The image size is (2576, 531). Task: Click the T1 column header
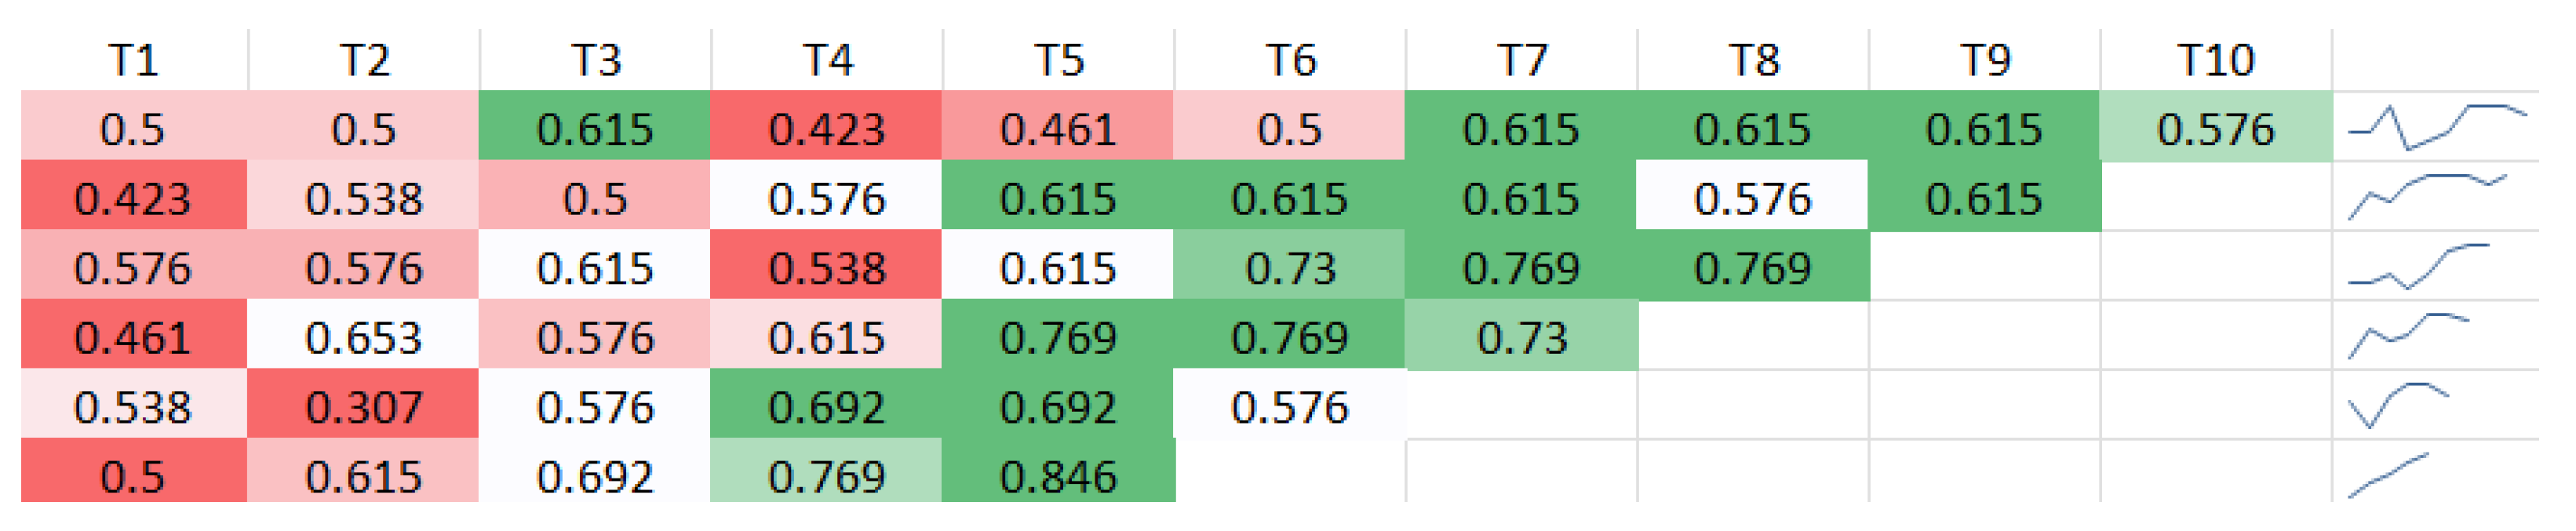click(x=133, y=60)
